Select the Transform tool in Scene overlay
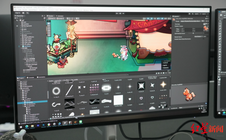This screenshot has width=226, height=140. [49, 35]
